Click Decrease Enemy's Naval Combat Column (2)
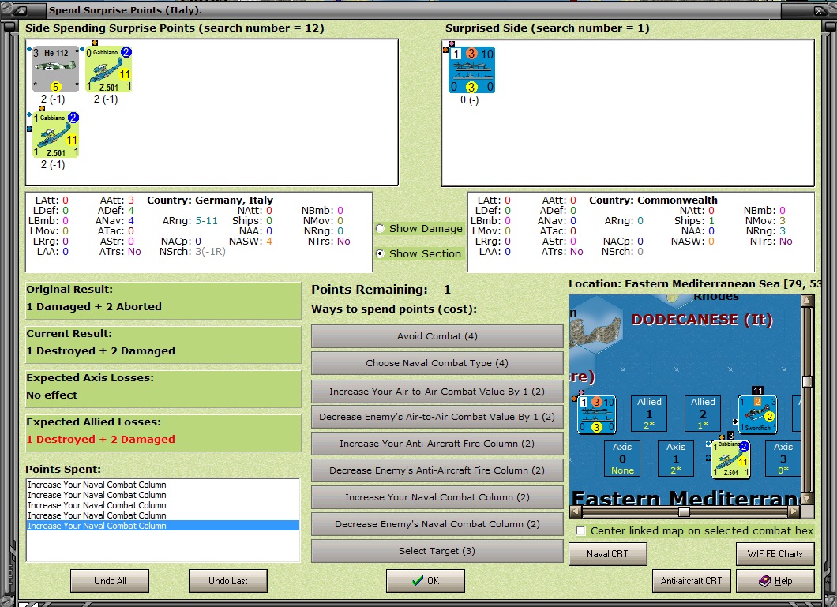 (437, 524)
